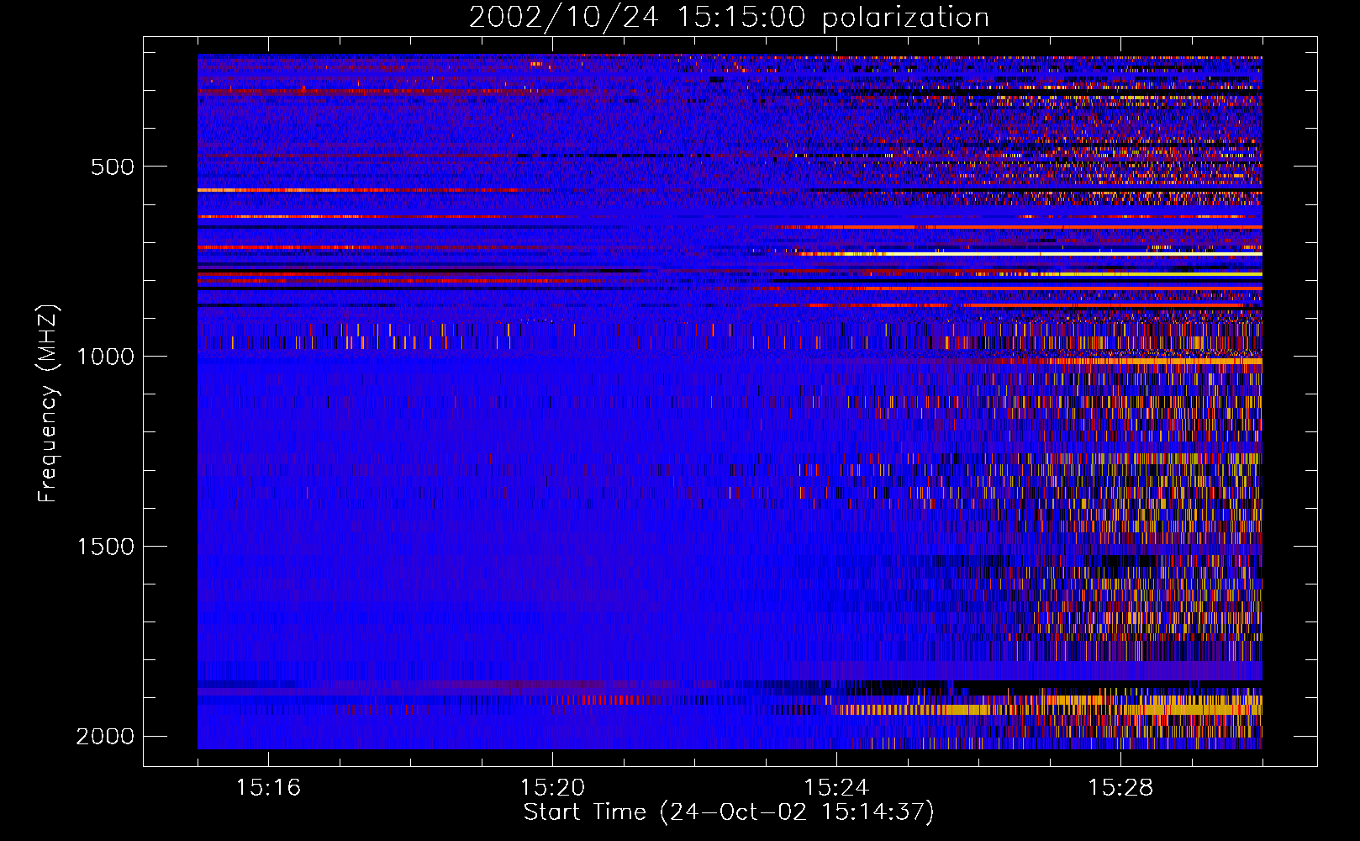Click the 500 frequency tick label
The width and height of the screenshot is (1360, 841).
[113, 167]
